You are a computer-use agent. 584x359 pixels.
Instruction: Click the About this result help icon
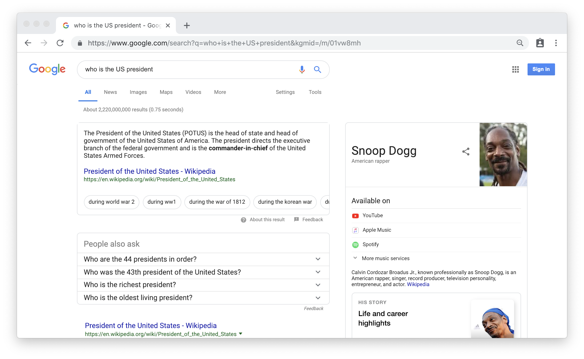coord(243,220)
